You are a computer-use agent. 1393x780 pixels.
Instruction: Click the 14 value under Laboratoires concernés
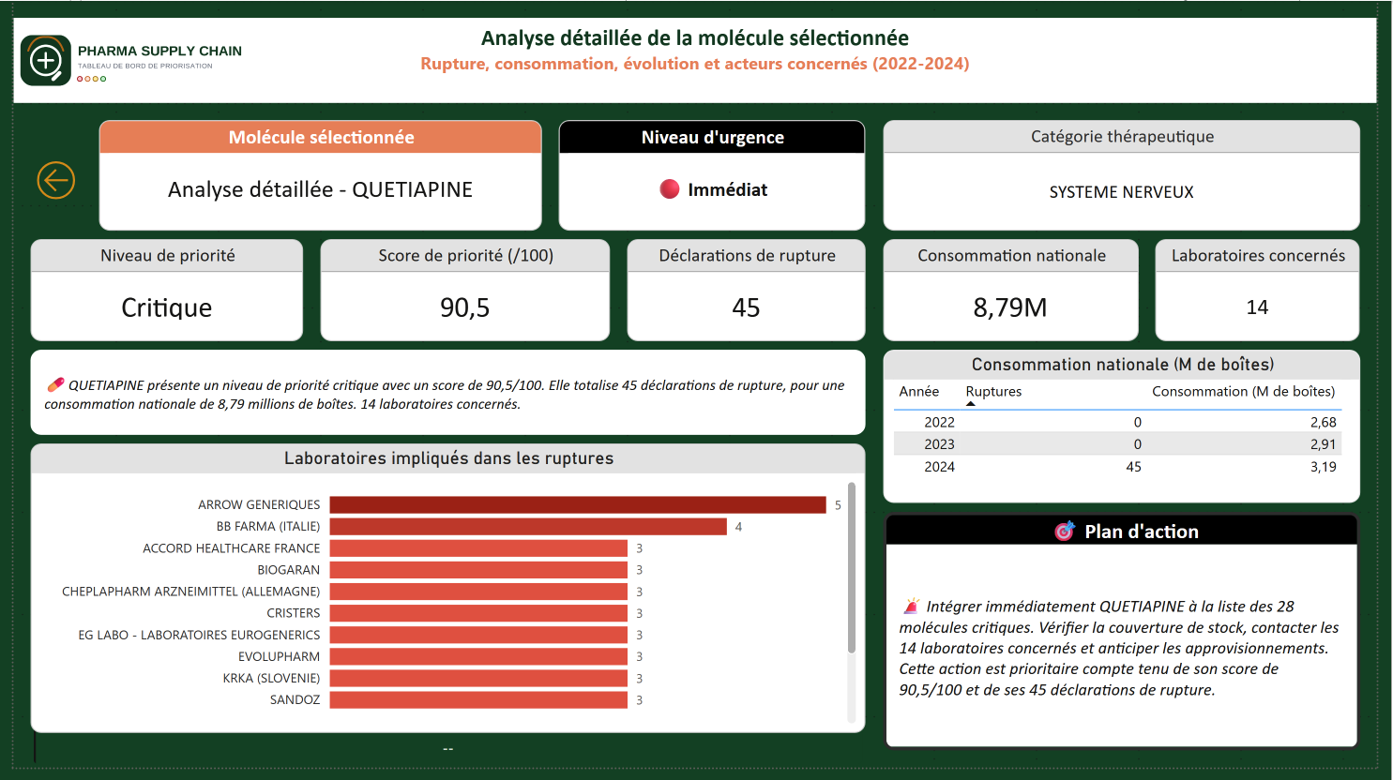pos(1257,307)
